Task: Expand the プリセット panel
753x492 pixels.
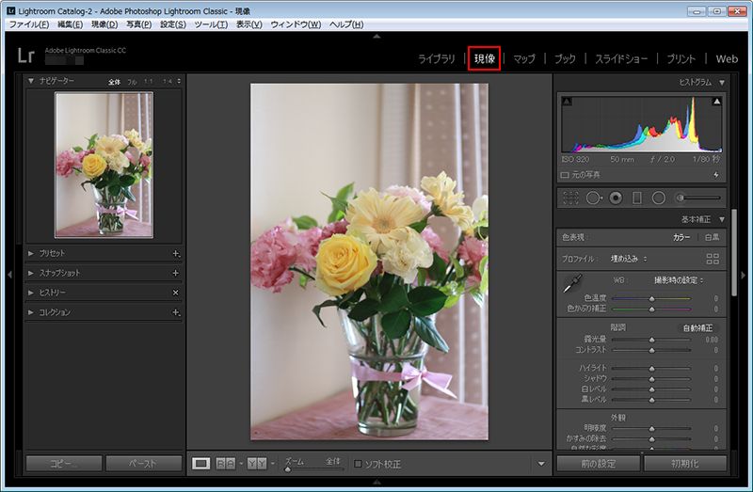Action: click(52, 254)
